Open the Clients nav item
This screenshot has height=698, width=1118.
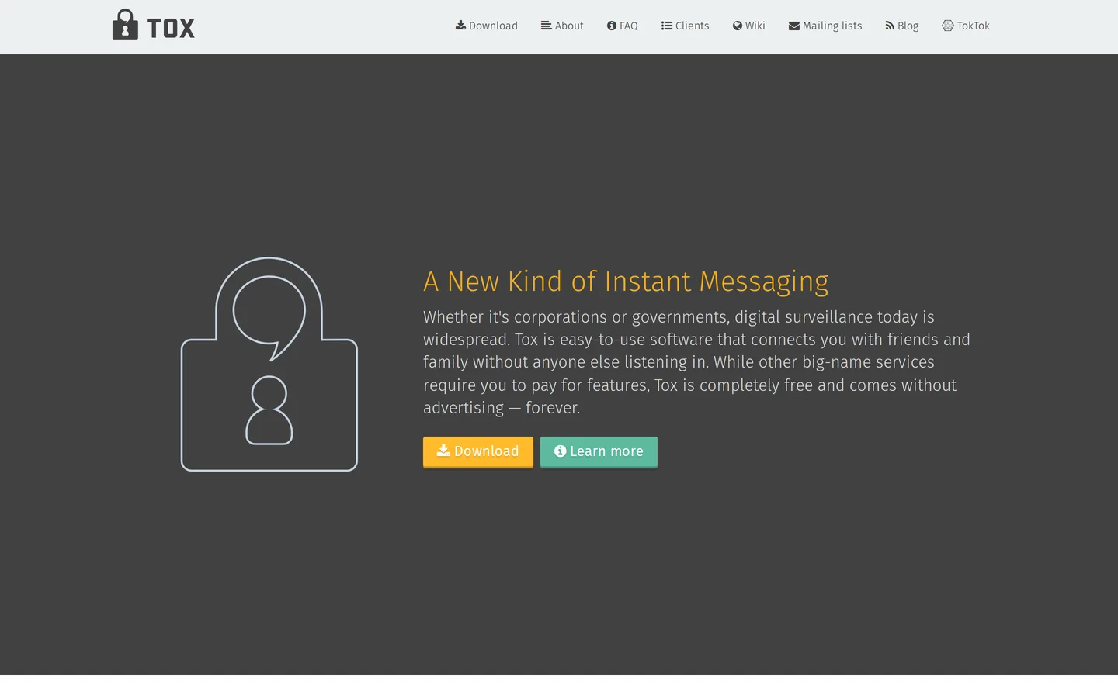(686, 26)
